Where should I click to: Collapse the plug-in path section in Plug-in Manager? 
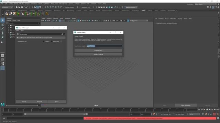click(x=18, y=38)
